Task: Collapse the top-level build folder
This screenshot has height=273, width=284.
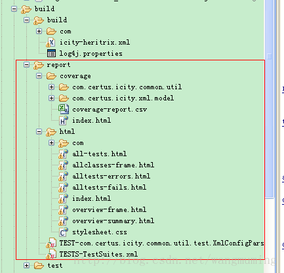Action: click(14, 9)
